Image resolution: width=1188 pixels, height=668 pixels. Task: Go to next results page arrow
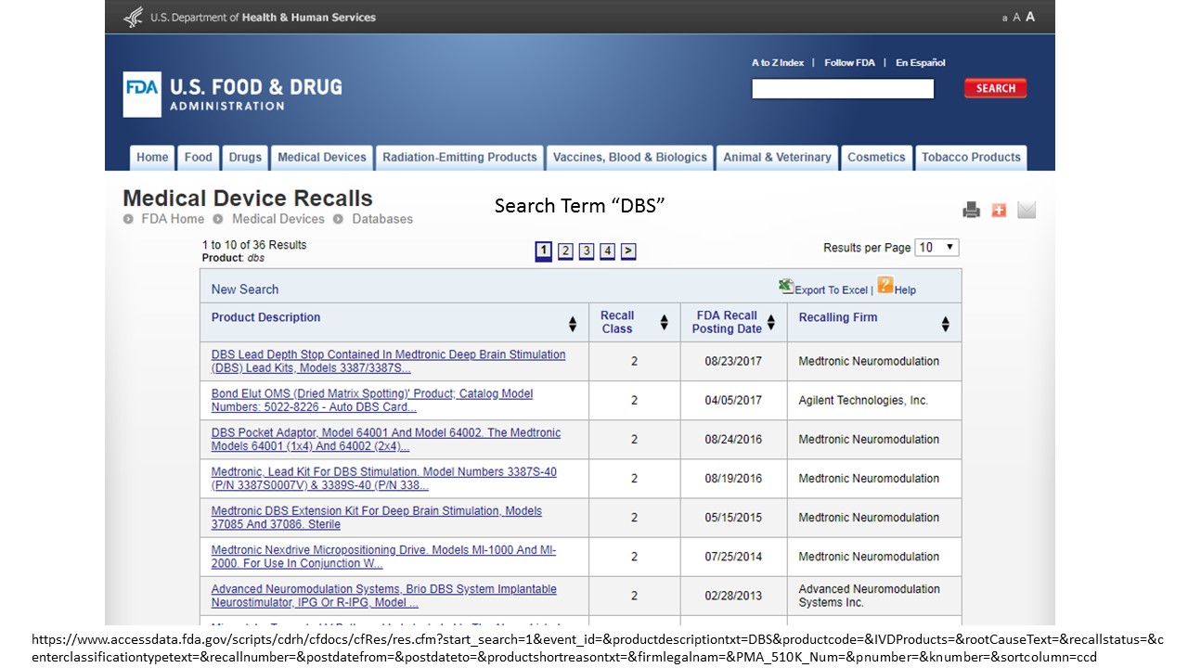pos(628,250)
